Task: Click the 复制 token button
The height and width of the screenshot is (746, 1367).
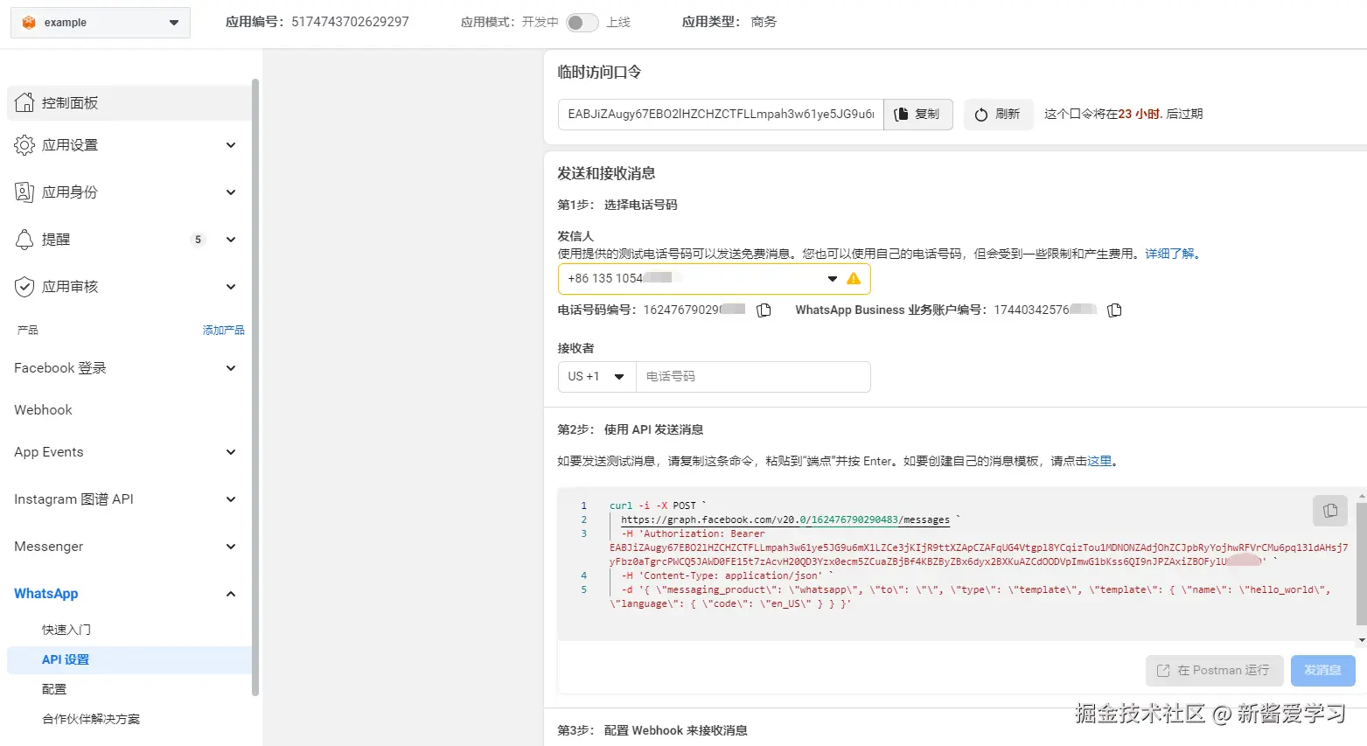Action: (x=917, y=115)
